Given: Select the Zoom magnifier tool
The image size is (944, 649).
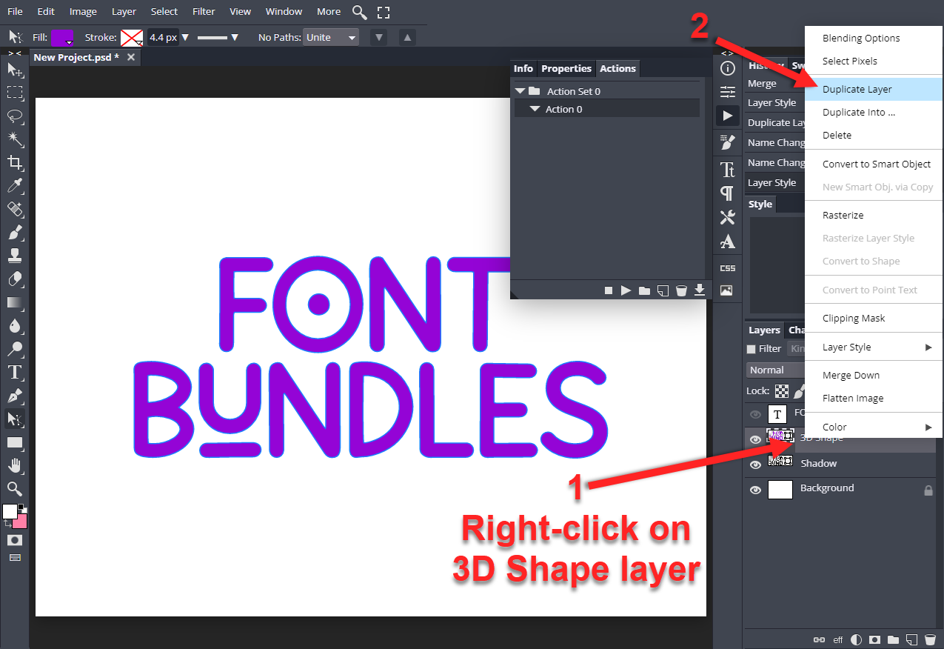Looking at the screenshot, I should click(x=15, y=488).
